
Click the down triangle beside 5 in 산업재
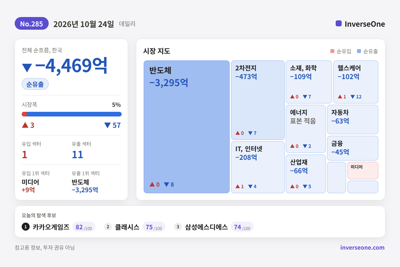tap(305, 187)
